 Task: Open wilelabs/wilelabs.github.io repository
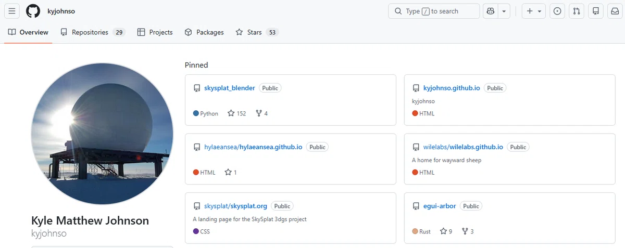click(463, 147)
